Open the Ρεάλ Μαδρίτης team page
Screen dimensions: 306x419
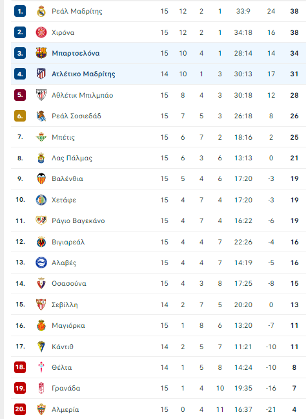[x=77, y=11]
